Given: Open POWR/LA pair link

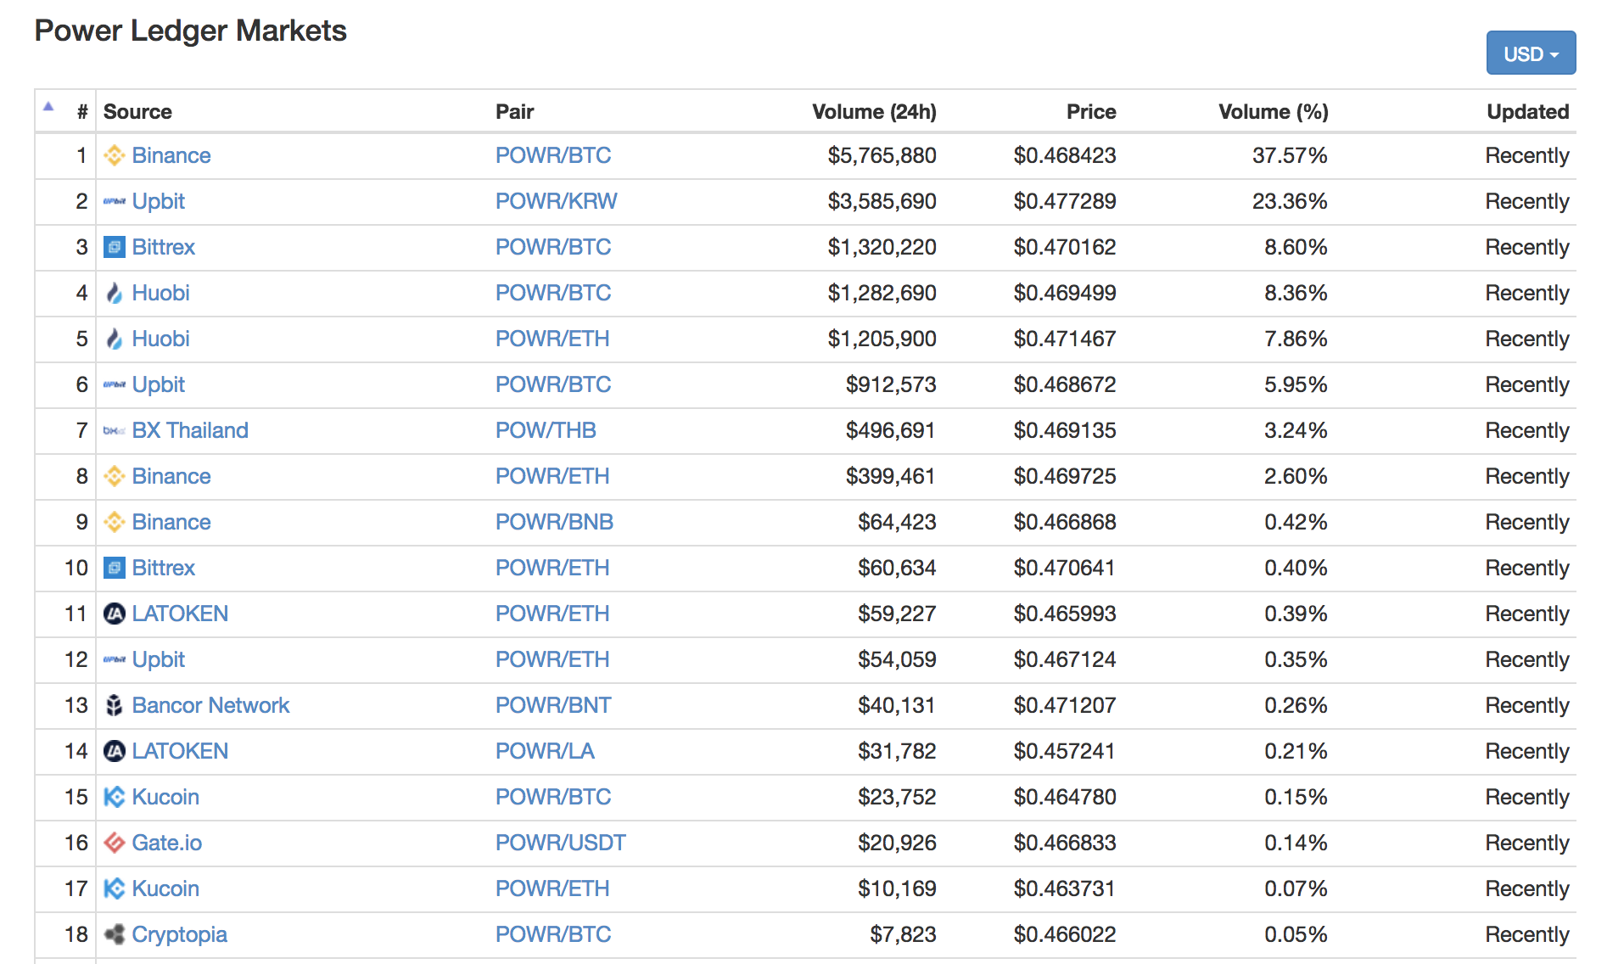Looking at the screenshot, I should pyautogui.click(x=545, y=751).
